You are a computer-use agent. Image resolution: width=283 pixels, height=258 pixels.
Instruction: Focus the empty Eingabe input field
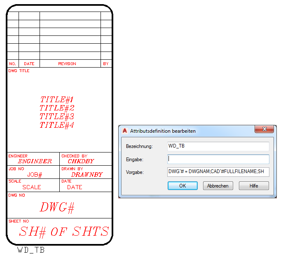click(x=218, y=159)
